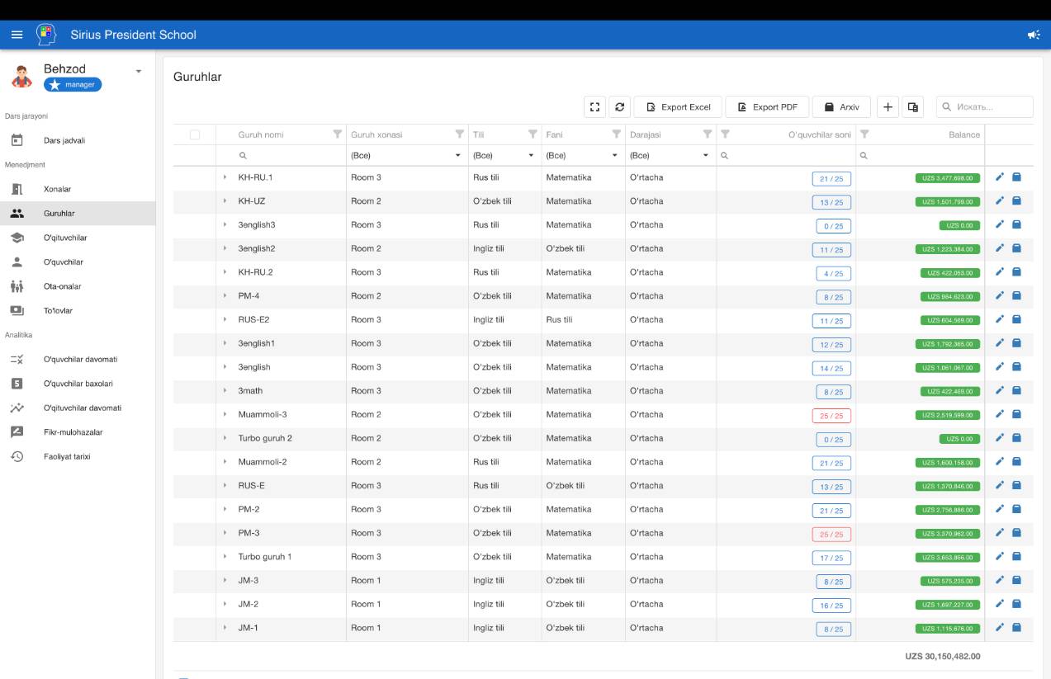Edit the KH-RU.1 group with the pencil icon

tap(1000, 177)
